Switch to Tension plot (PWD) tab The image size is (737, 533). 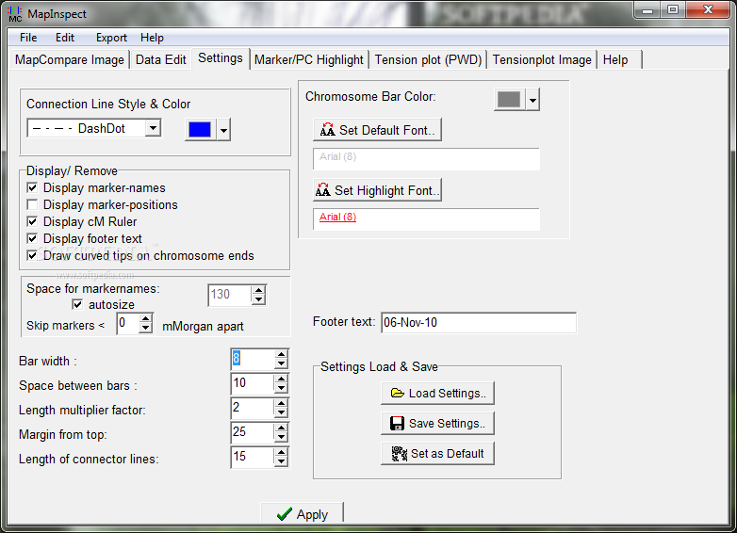pos(428,59)
